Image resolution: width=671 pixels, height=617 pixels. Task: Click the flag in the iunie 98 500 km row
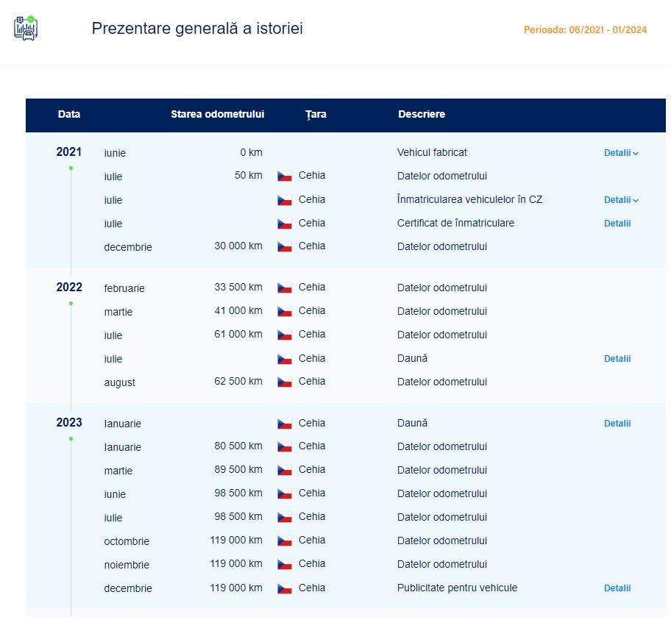(285, 493)
